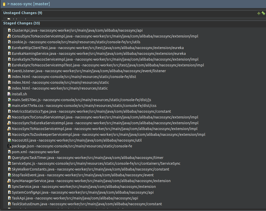Click file icon of QuerySyncTaskTimer.java
Screen dimensions: 266x211
click(x=10, y=158)
